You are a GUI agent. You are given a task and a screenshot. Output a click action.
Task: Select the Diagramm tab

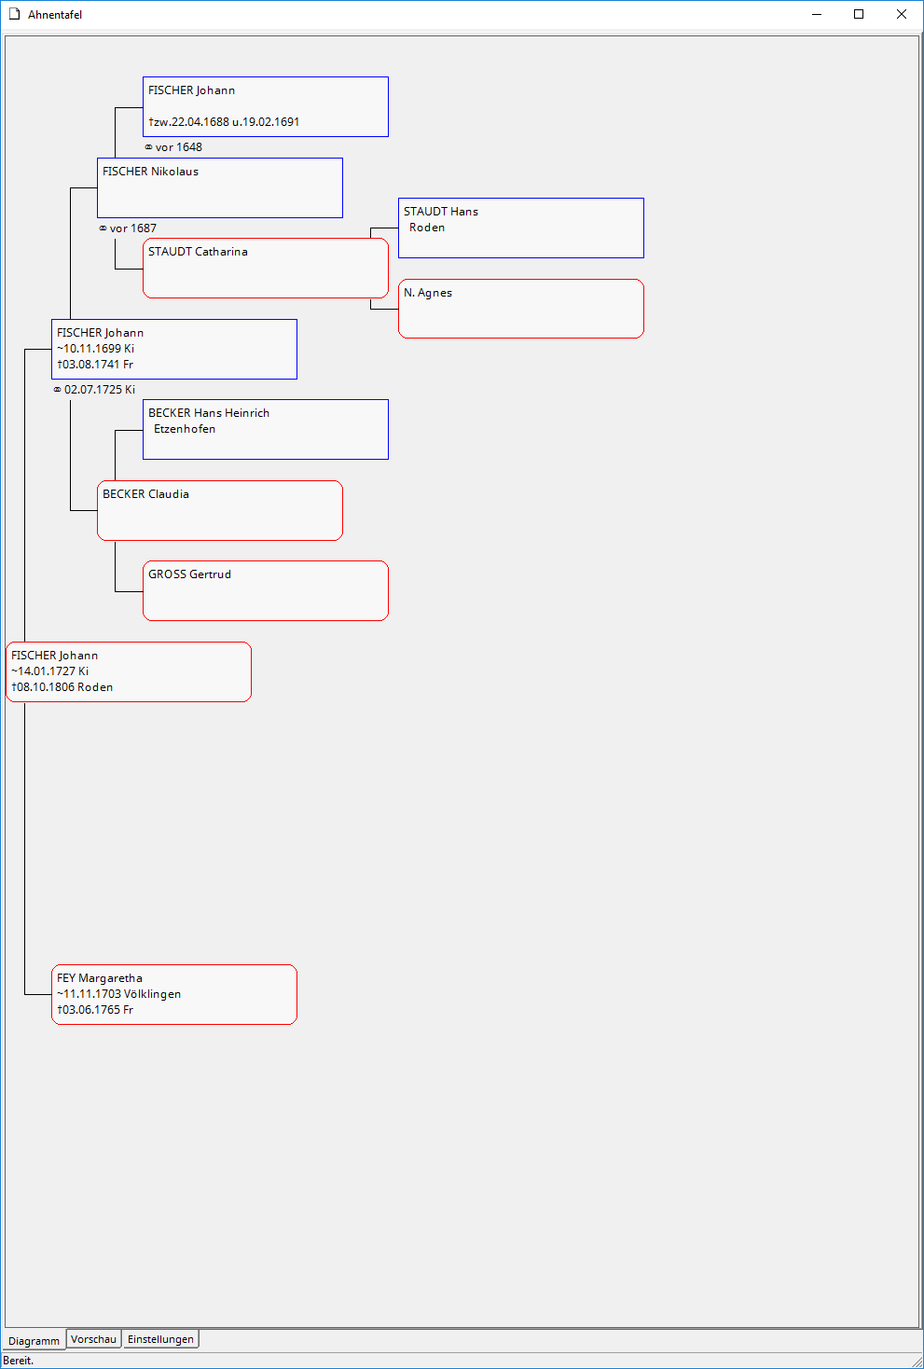(34, 1340)
